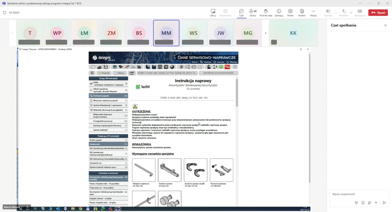Go back with Powrót button
This screenshot has width=392, height=212.
(x=104, y=73)
